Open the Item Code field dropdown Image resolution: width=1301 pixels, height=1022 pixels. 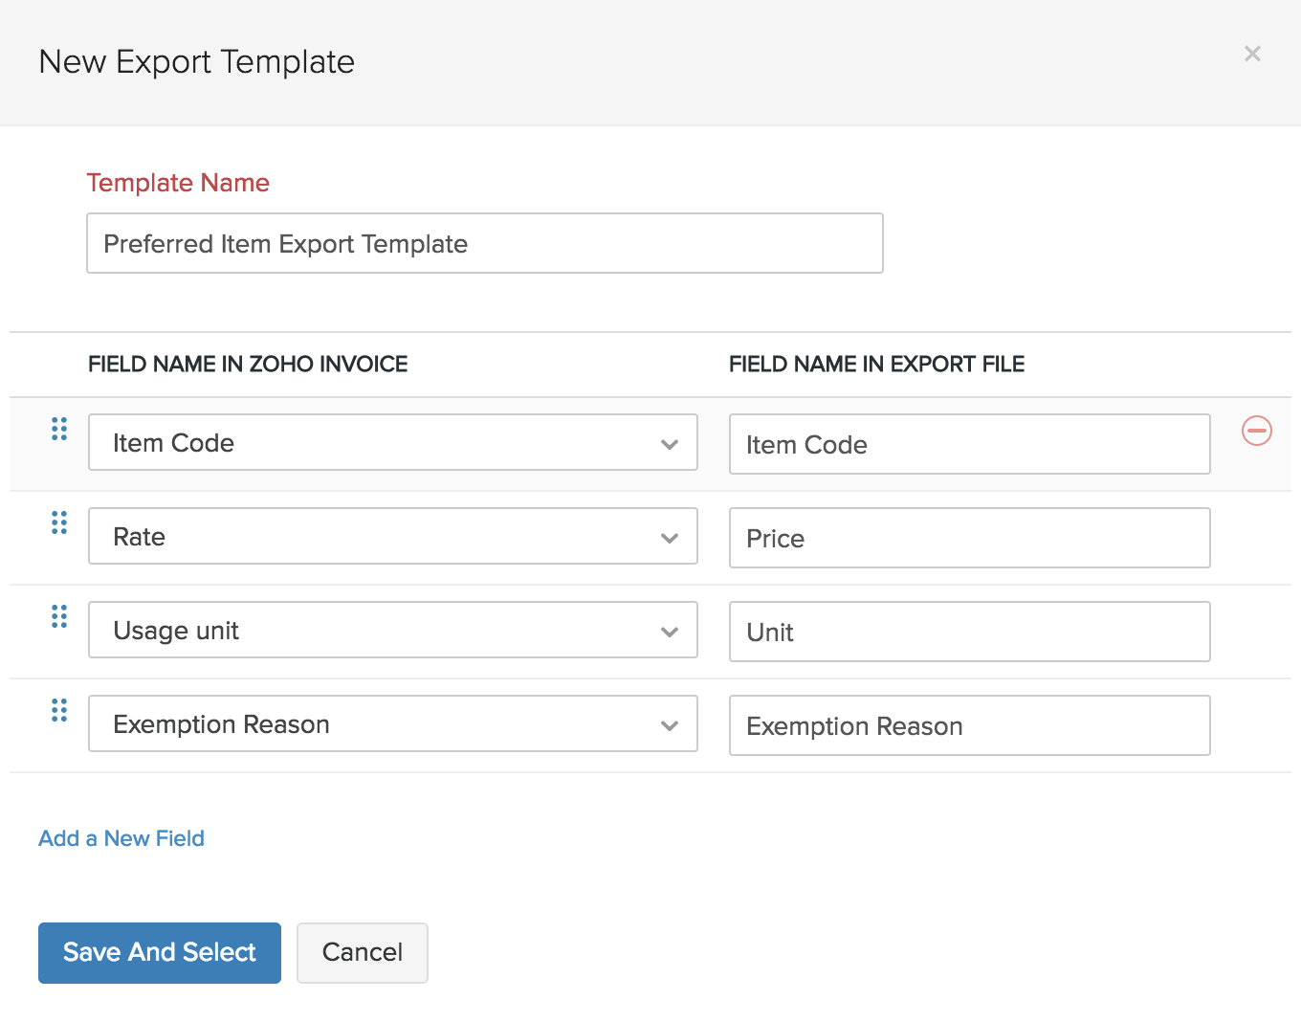pos(392,442)
